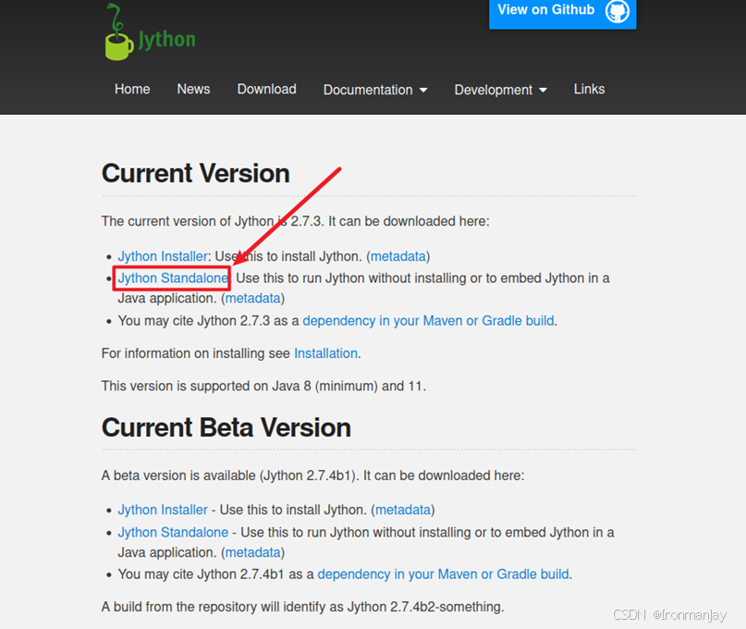Click the Java 8 and 11 support text
Screen dimensions: 746x629
pos(263,386)
